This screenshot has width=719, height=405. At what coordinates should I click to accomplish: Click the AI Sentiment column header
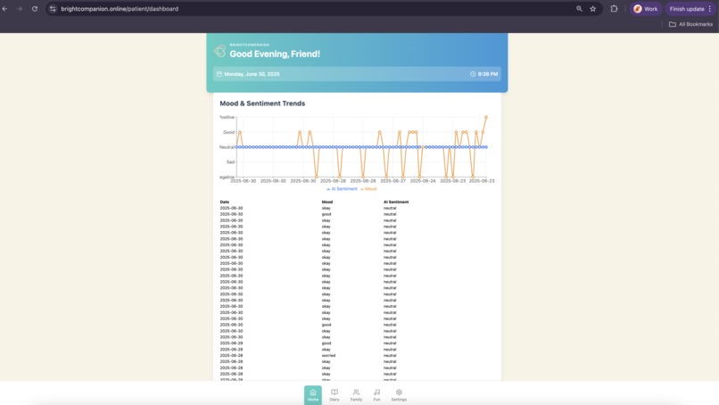point(396,202)
